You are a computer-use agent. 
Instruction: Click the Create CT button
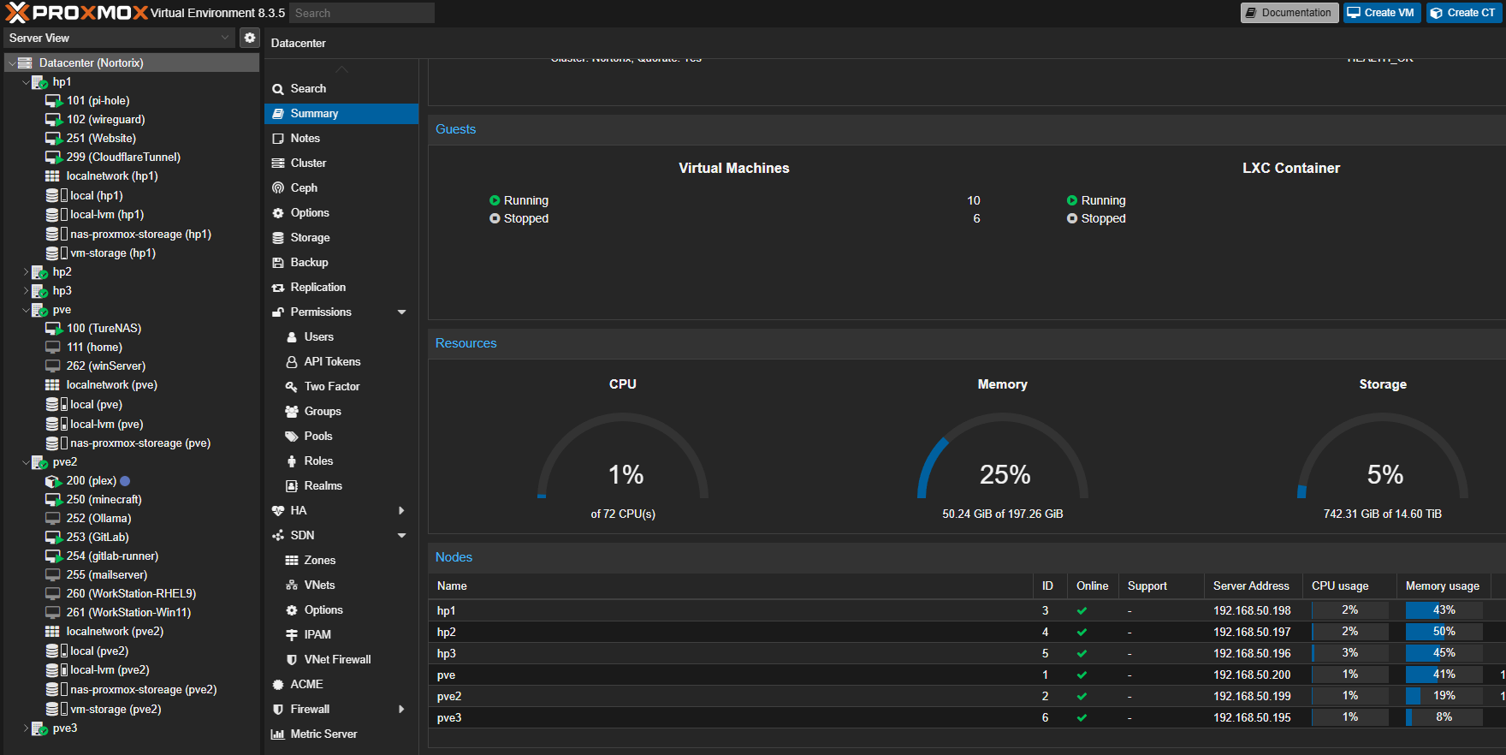coord(1464,13)
